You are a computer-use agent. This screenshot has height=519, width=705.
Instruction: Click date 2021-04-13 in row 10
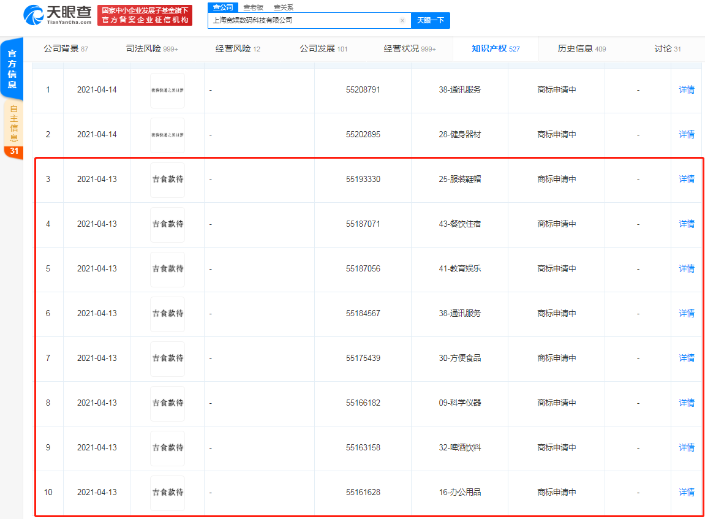tap(97, 493)
